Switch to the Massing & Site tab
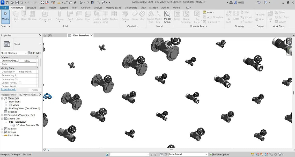The width and height of the screenshot is (295, 157). 113,8
